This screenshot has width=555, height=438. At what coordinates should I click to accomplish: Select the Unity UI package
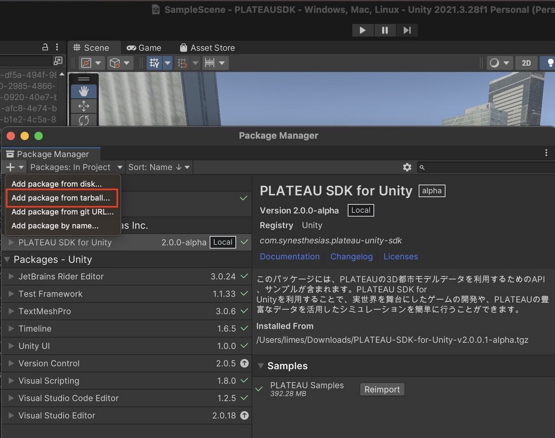[x=126, y=346]
